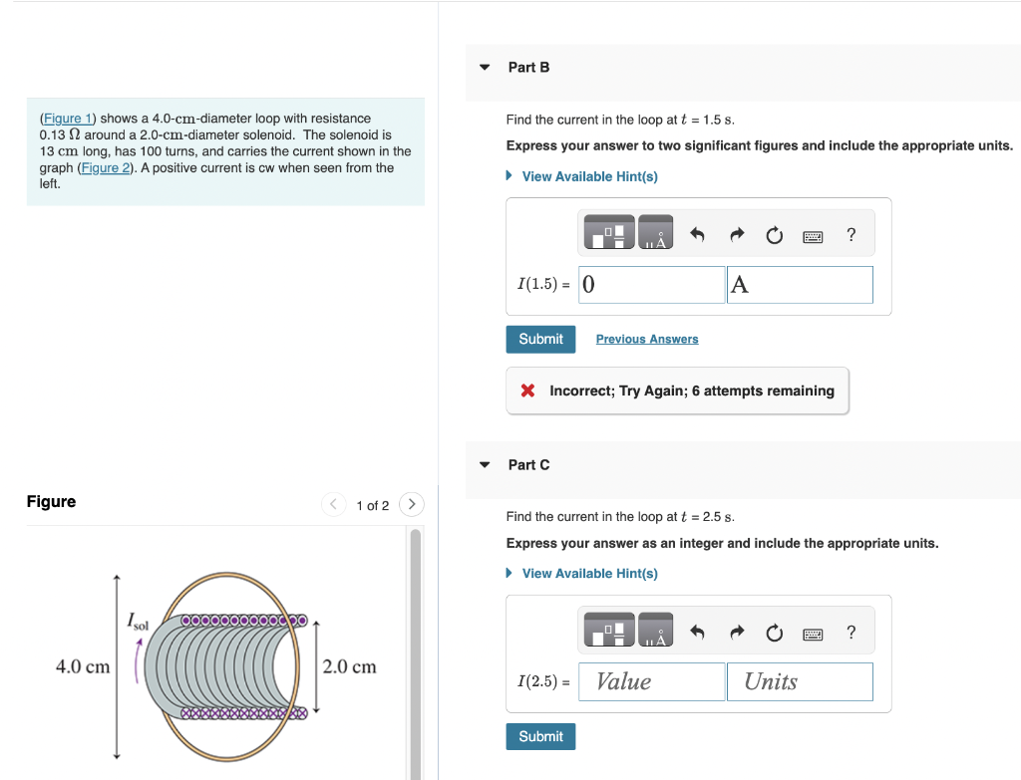Click the Value input field in Part C
Image resolution: width=1021 pixels, height=780 pixels.
tap(651, 681)
